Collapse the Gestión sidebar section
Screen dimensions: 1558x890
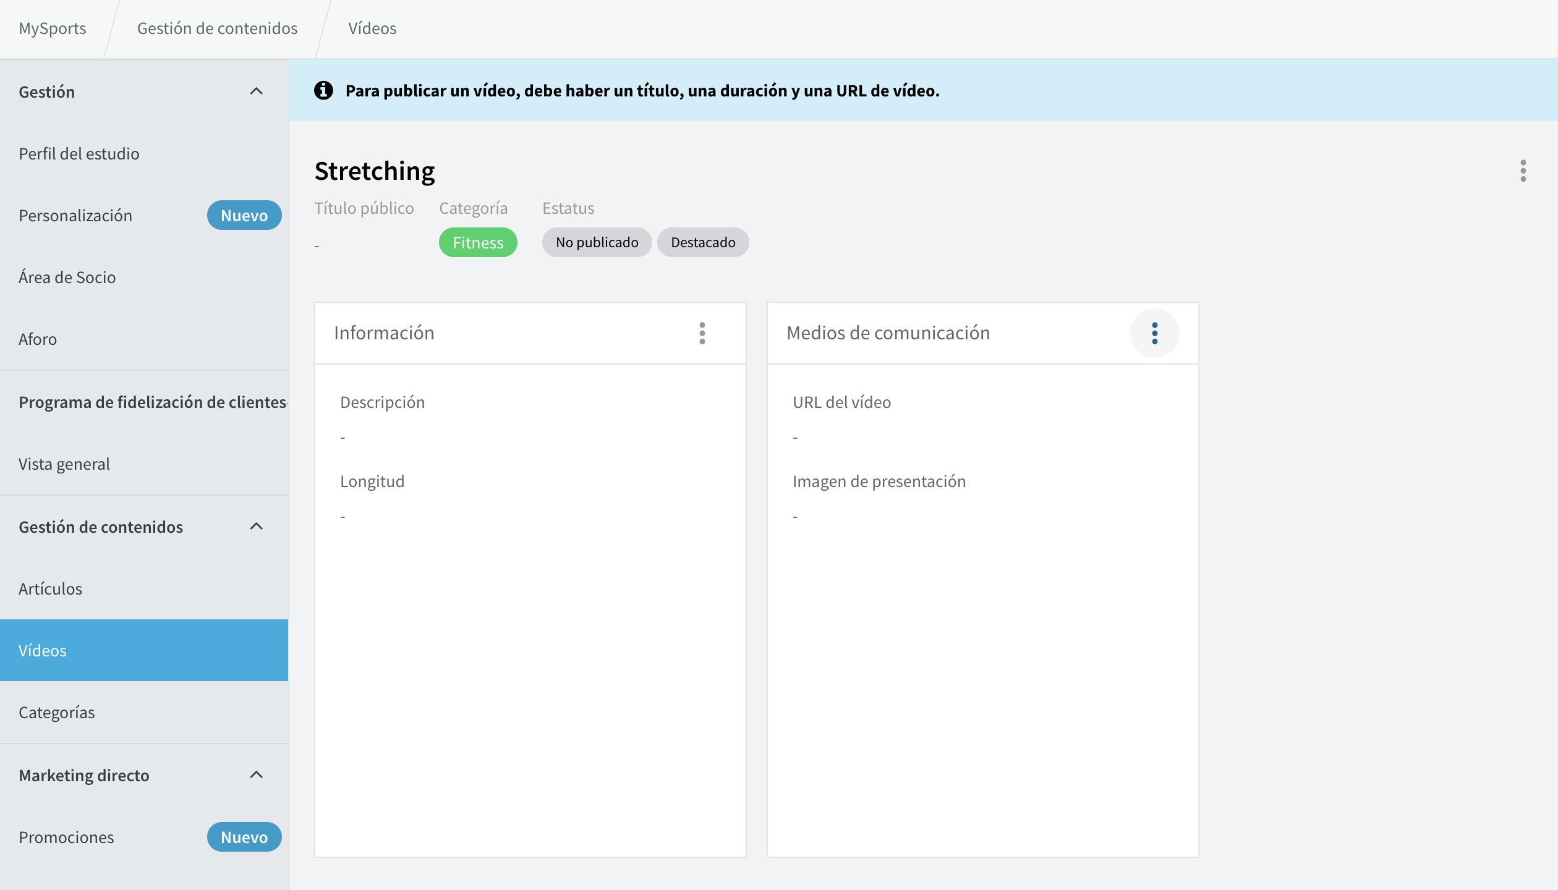256,91
